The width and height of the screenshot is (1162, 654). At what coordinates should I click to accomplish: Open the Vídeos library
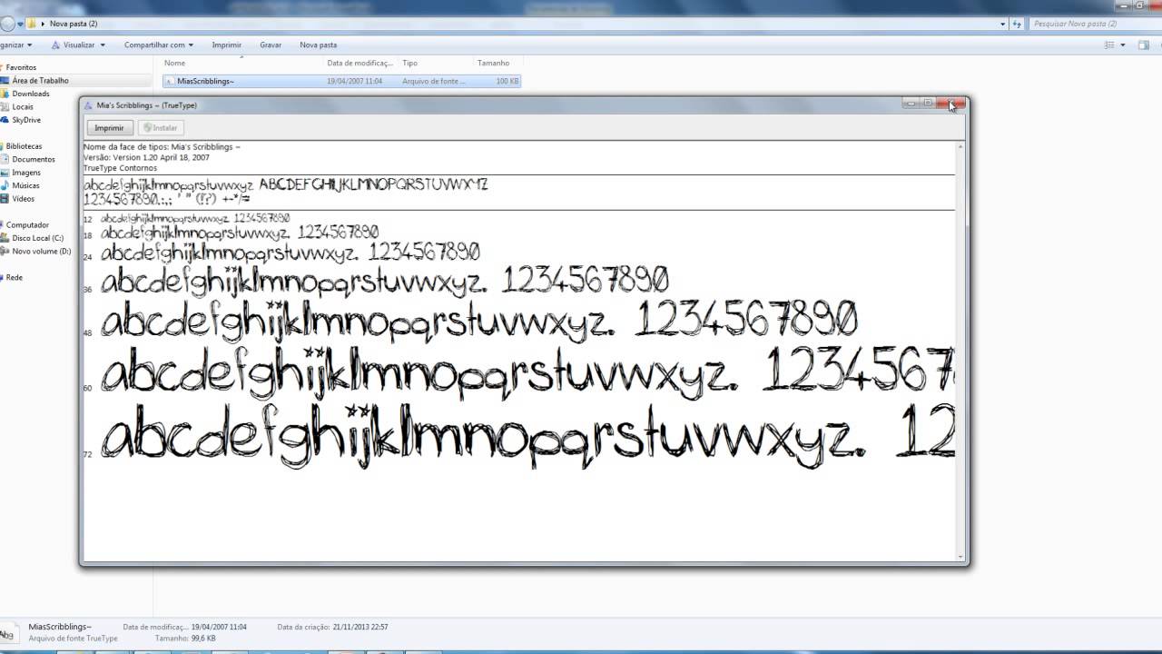click(23, 199)
